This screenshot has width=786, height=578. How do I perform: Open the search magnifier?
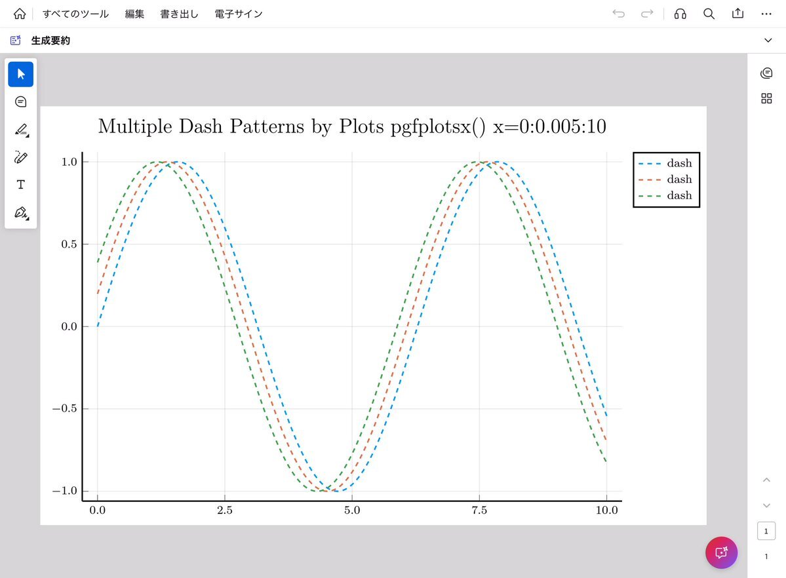[709, 14]
